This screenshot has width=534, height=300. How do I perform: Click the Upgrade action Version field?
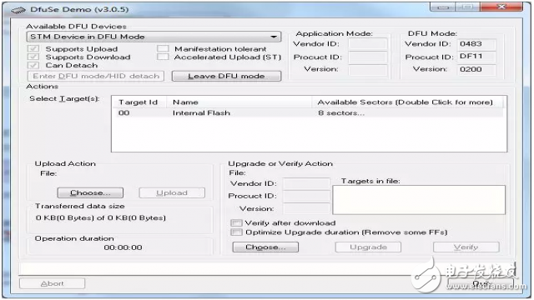tap(306, 208)
